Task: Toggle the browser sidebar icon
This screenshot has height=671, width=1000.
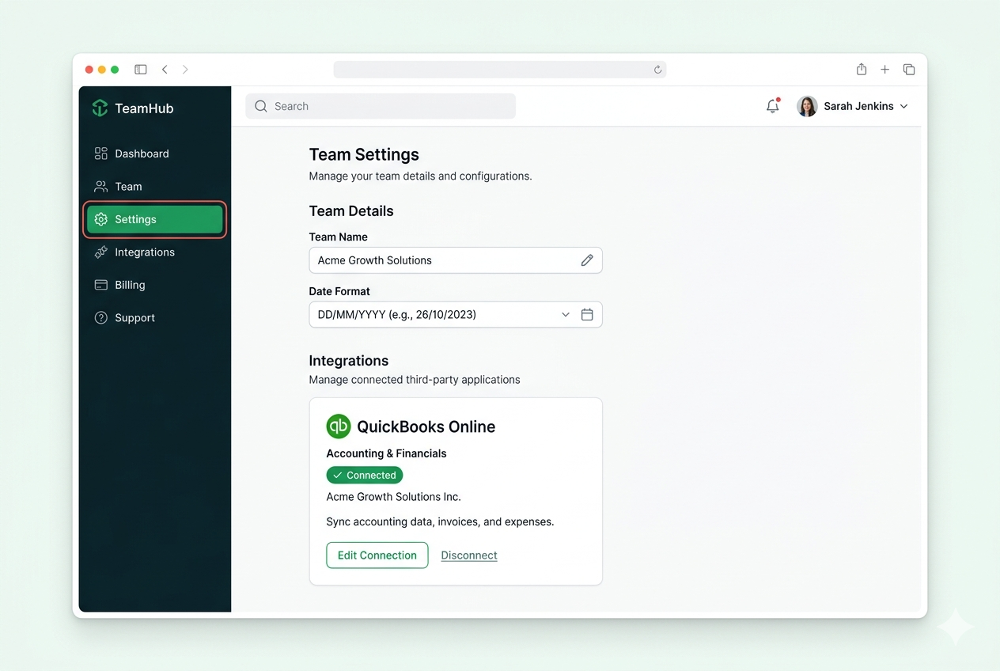Action: coord(141,70)
